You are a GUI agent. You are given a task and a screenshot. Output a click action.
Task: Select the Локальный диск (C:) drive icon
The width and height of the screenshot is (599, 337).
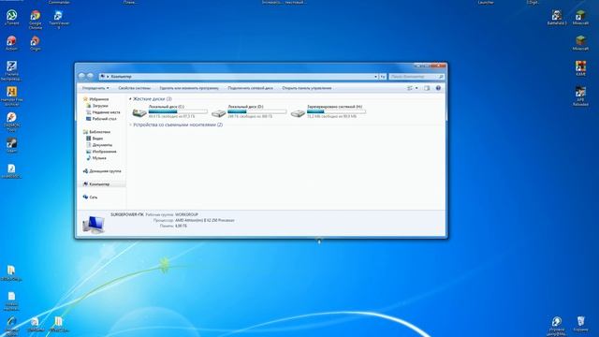[139, 112]
